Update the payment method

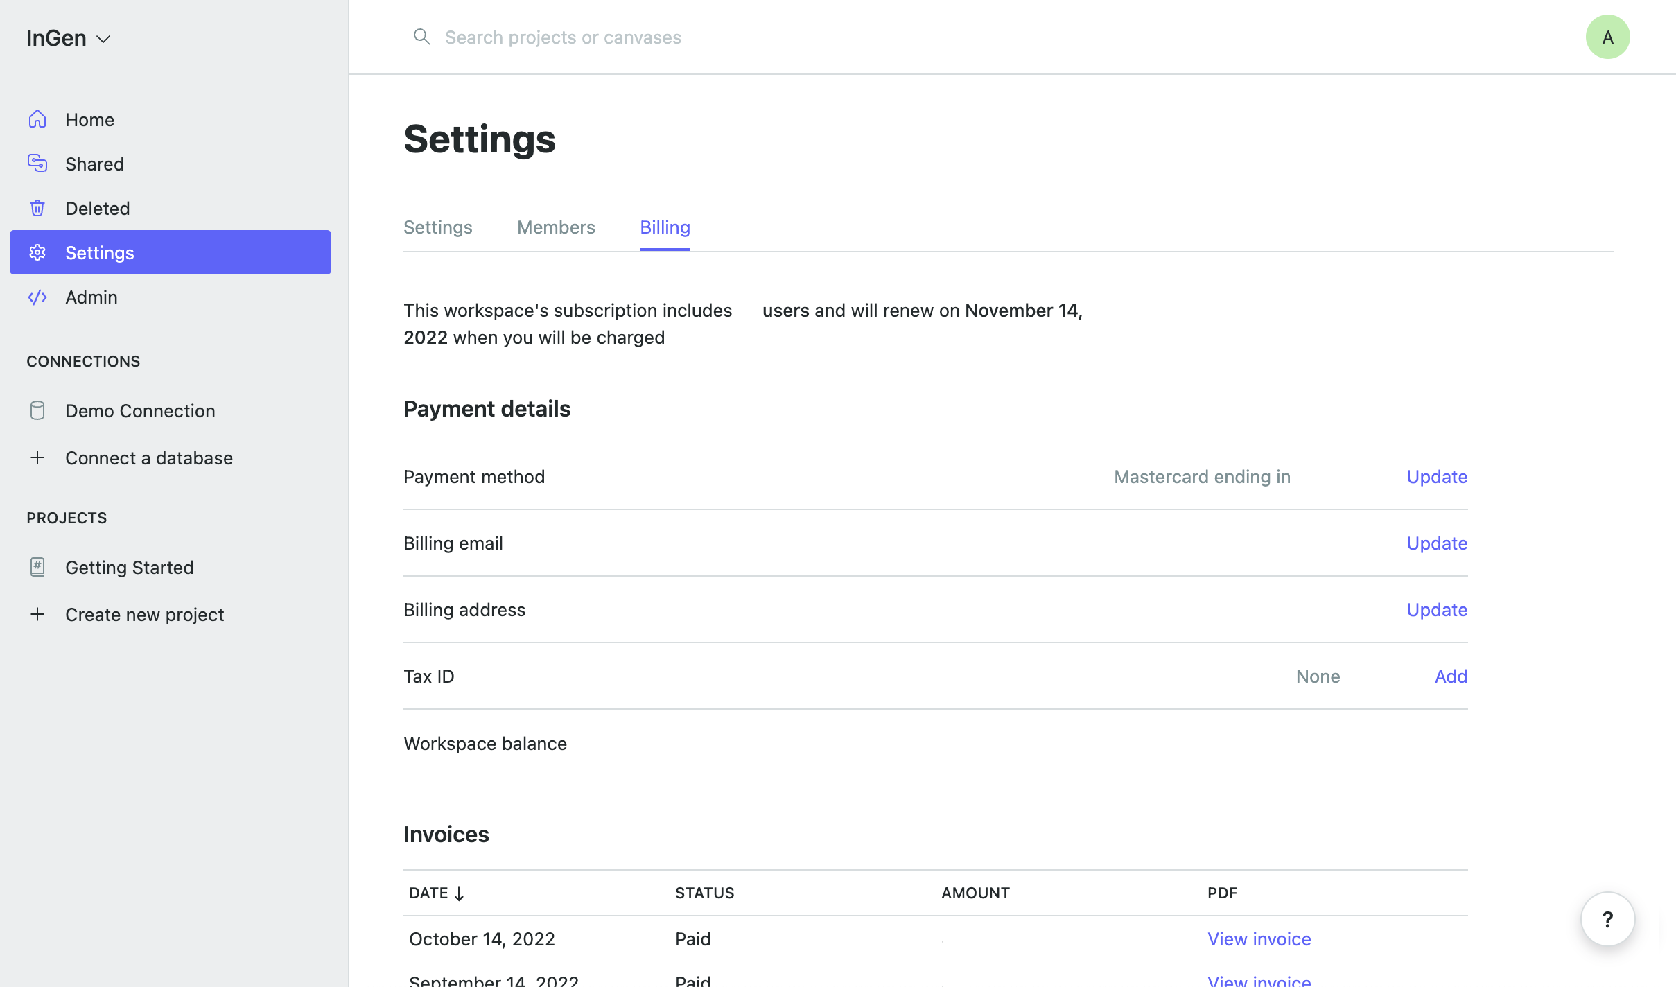(x=1436, y=477)
